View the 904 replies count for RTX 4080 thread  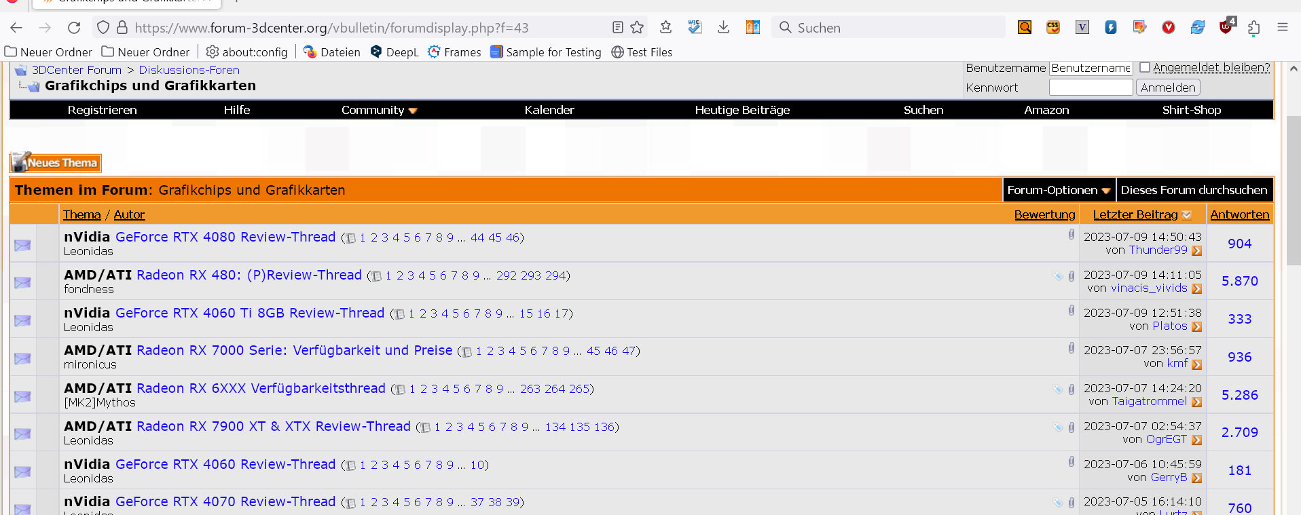click(x=1239, y=244)
